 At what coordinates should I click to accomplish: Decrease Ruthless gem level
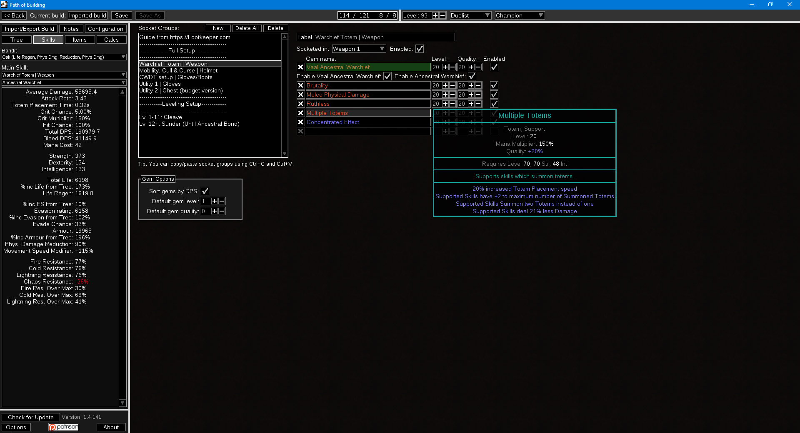pos(452,104)
